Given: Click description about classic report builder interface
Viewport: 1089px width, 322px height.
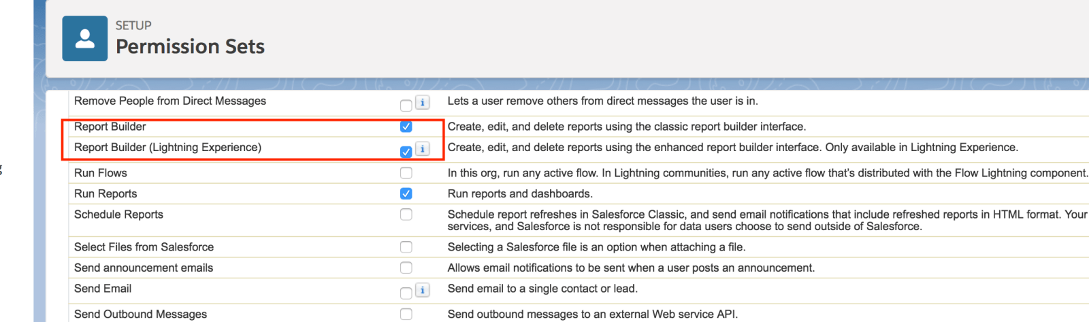Looking at the screenshot, I should coord(627,127).
